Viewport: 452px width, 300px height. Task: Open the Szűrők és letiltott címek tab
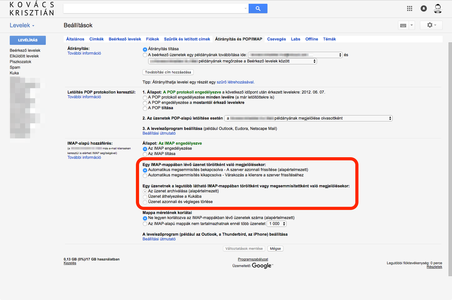[x=187, y=39]
